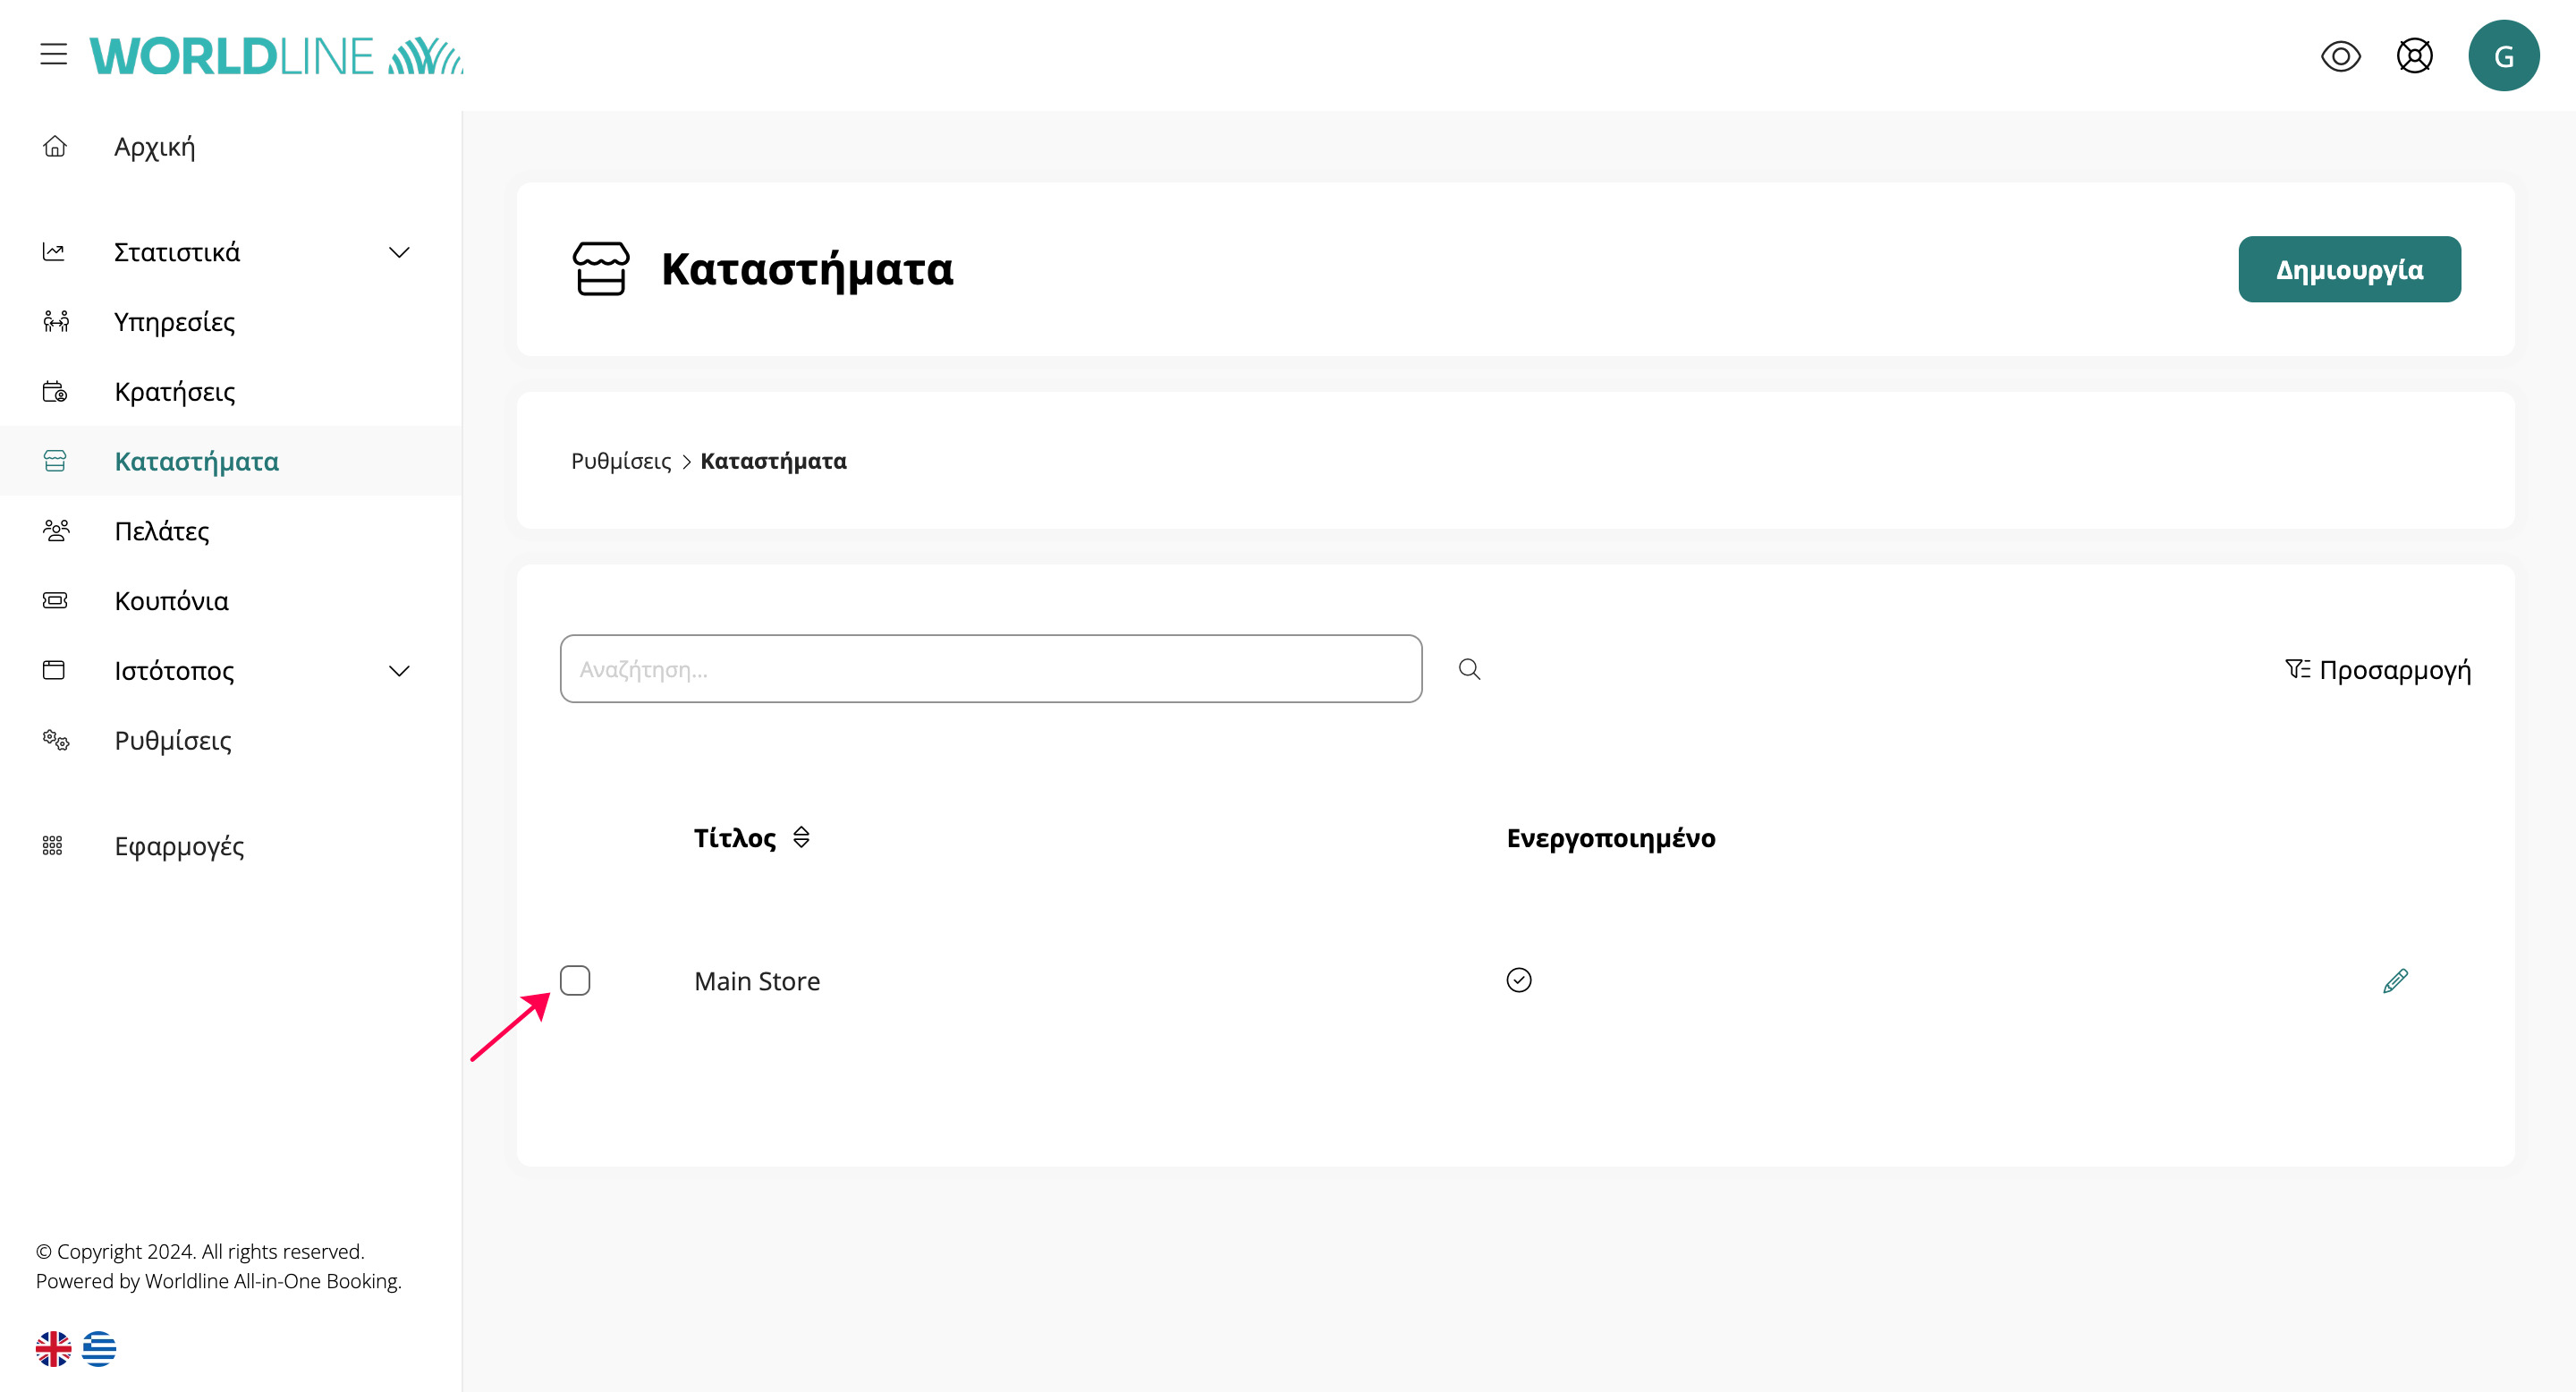The image size is (2576, 1392).
Task: Click the Ρυθμίσεις breadcrumb link
Action: (x=621, y=461)
